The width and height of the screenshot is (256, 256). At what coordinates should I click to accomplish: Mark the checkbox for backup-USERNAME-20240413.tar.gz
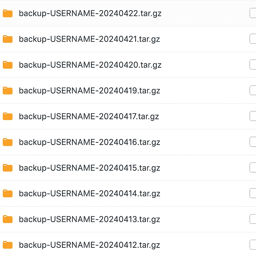point(253,219)
